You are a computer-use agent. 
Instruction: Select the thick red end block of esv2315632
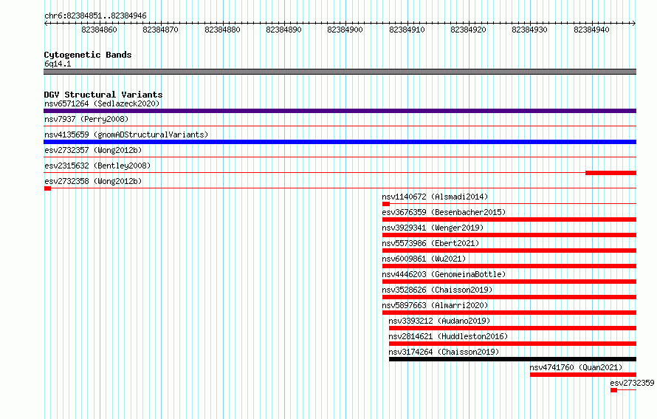(611, 173)
